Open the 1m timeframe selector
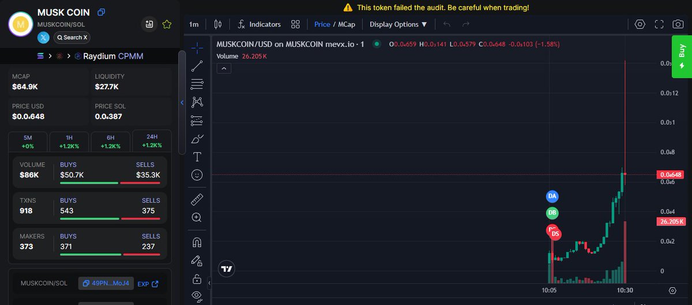692x305 pixels. click(x=194, y=24)
